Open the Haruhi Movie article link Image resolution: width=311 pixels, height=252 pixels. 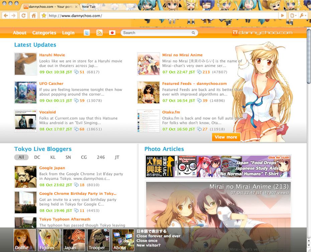[x=52, y=55]
